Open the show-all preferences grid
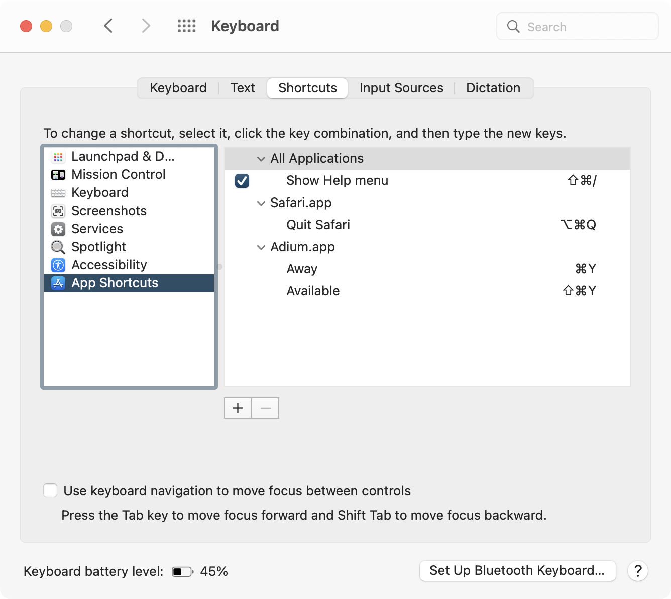 (187, 26)
